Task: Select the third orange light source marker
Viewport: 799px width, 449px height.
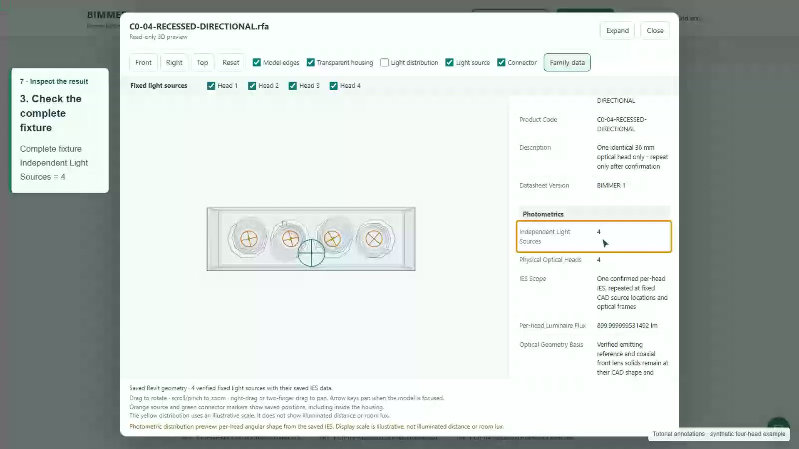Action: [x=332, y=239]
